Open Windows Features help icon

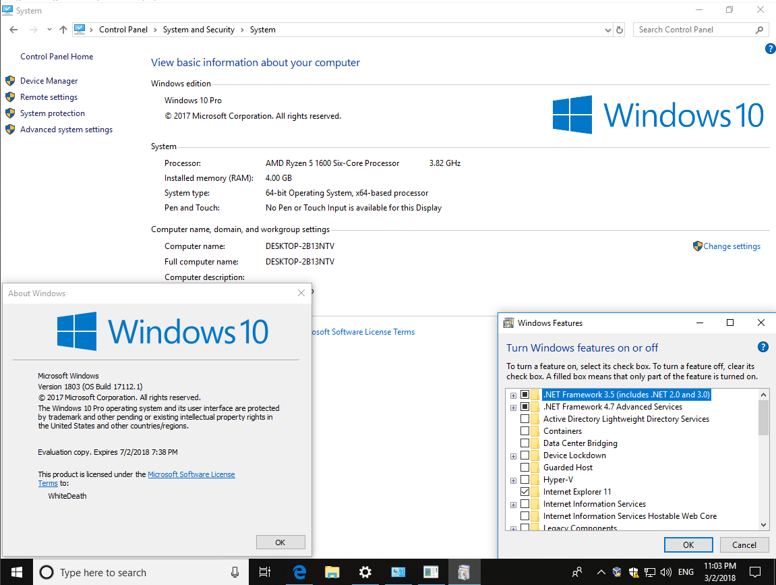763,347
